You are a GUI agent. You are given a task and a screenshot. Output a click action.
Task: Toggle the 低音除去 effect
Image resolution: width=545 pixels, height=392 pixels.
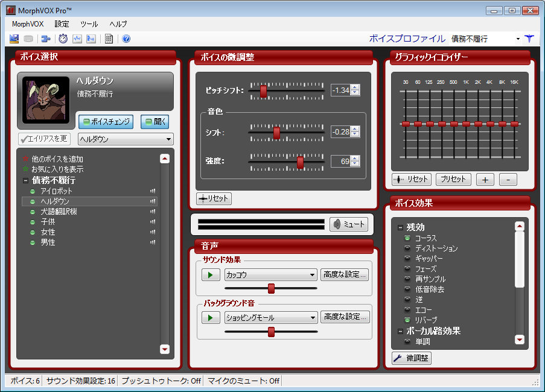408,289
